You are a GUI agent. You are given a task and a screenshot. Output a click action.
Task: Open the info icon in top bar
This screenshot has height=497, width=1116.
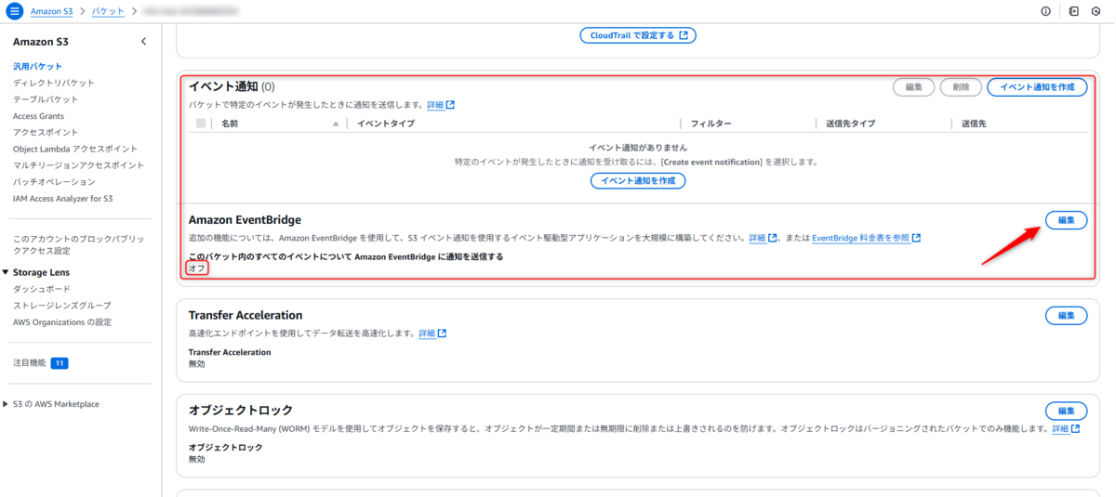point(1045,11)
